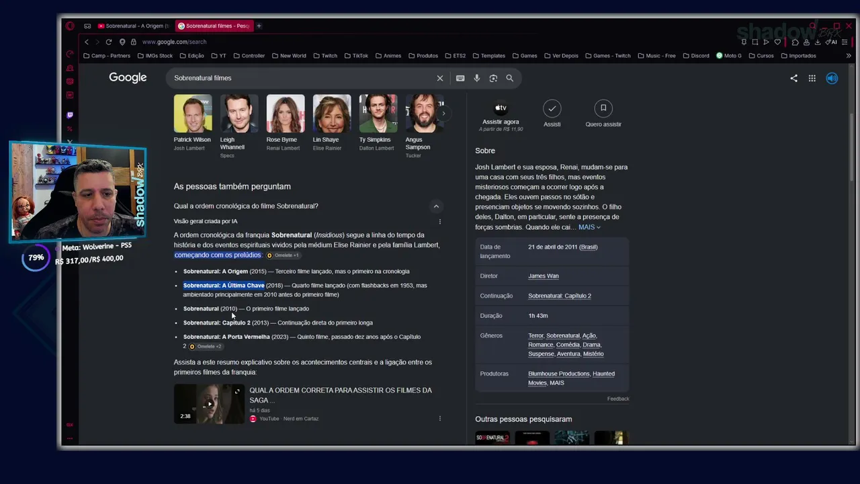Open the Apple TV watch option
Screen dimensions: 860x484
501,115
